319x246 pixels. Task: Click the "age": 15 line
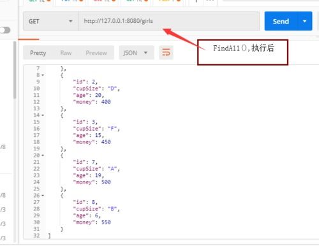pyautogui.click(x=89, y=135)
